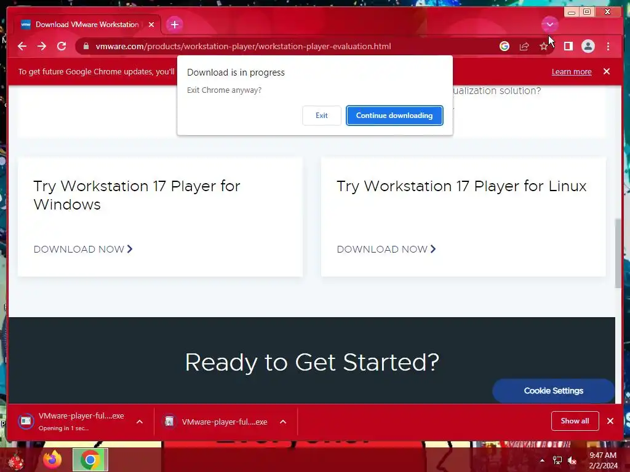The height and width of the screenshot is (472, 630).
Task: Click DOWNLOAD NOW for Linux Player
Action: [386, 250]
